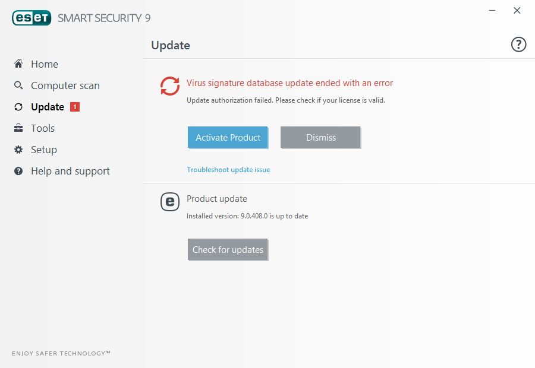Open the Home section
Image resolution: width=535 pixels, height=368 pixels.
45,64
